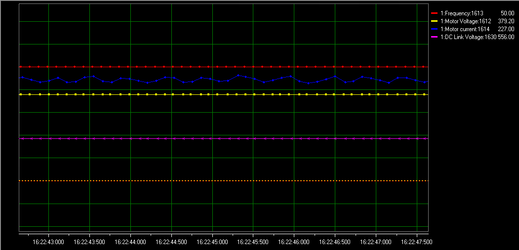Select the 1:Motor Voltage:1612 legend label
Image resolution: width=519 pixels, height=250 pixels.
click(465, 21)
